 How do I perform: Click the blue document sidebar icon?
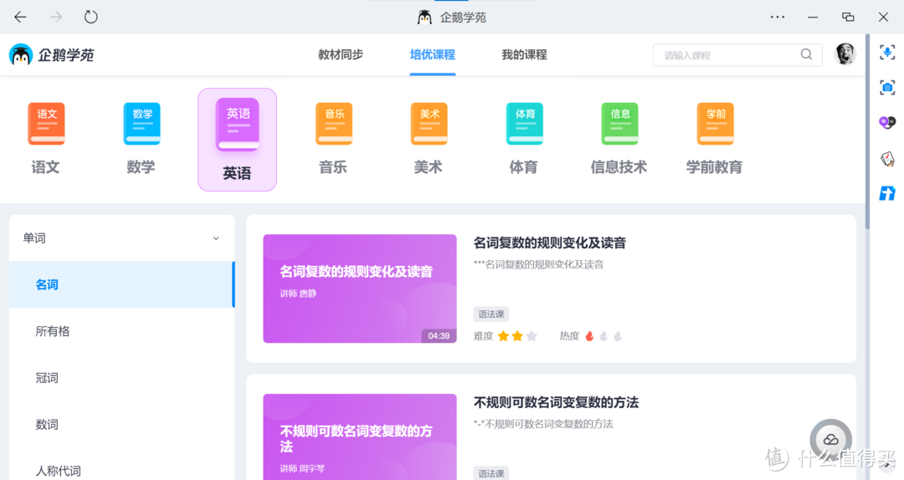tap(886, 193)
